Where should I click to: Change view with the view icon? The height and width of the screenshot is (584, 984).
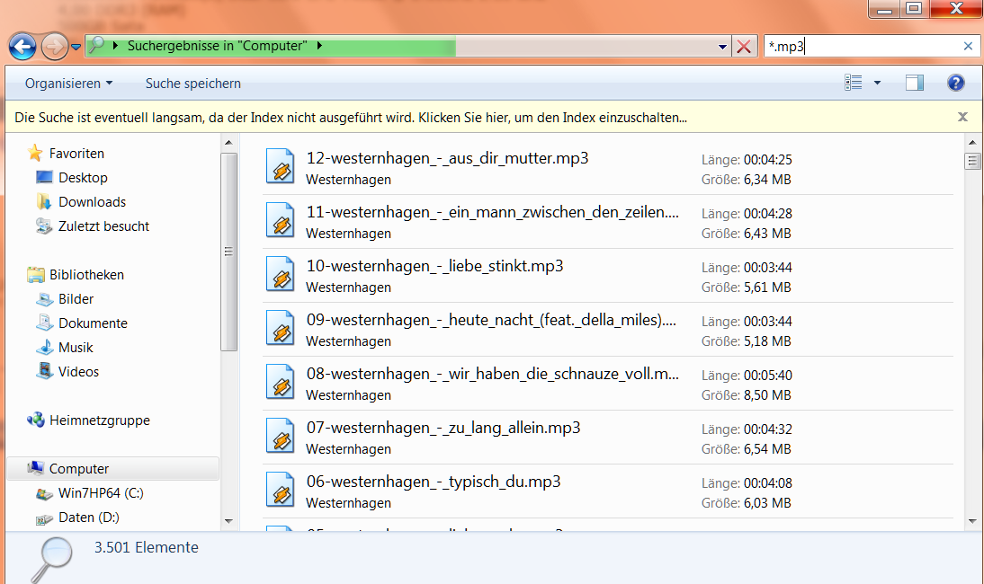click(853, 83)
